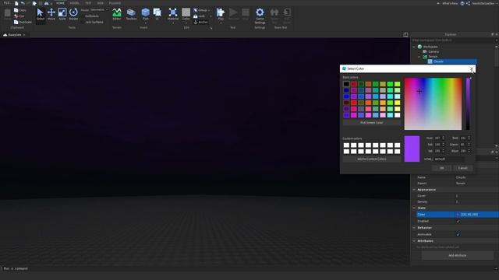
Task: Click the HTML color code field
Action: coord(449,159)
